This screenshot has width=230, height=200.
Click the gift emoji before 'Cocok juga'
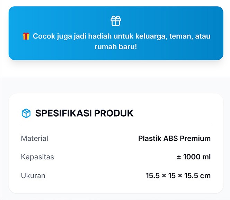coord(26,36)
